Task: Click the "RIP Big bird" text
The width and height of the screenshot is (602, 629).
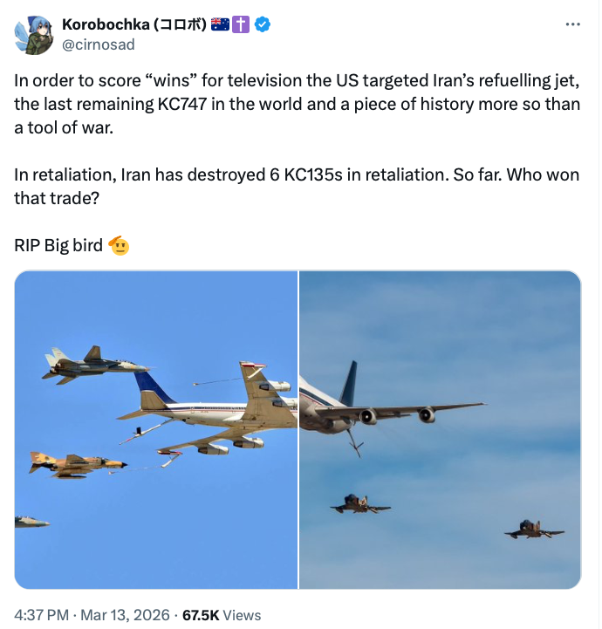Action: [x=58, y=245]
